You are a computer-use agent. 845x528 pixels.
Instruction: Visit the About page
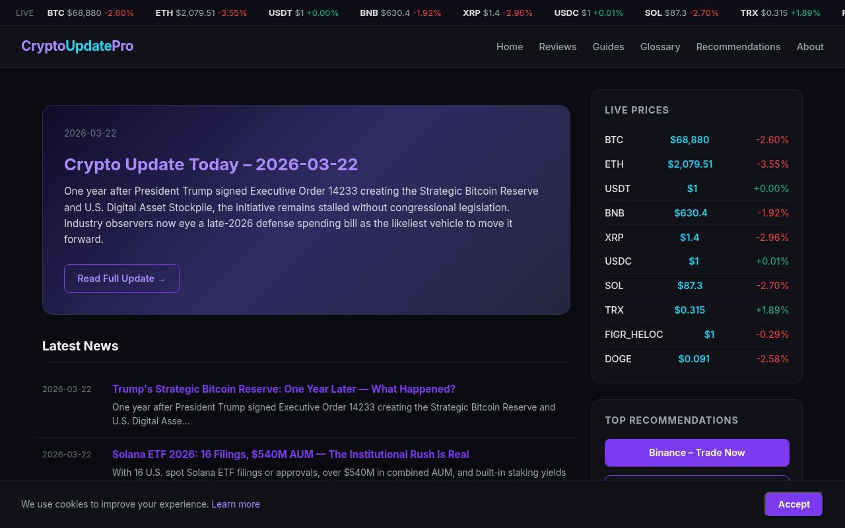coord(810,47)
